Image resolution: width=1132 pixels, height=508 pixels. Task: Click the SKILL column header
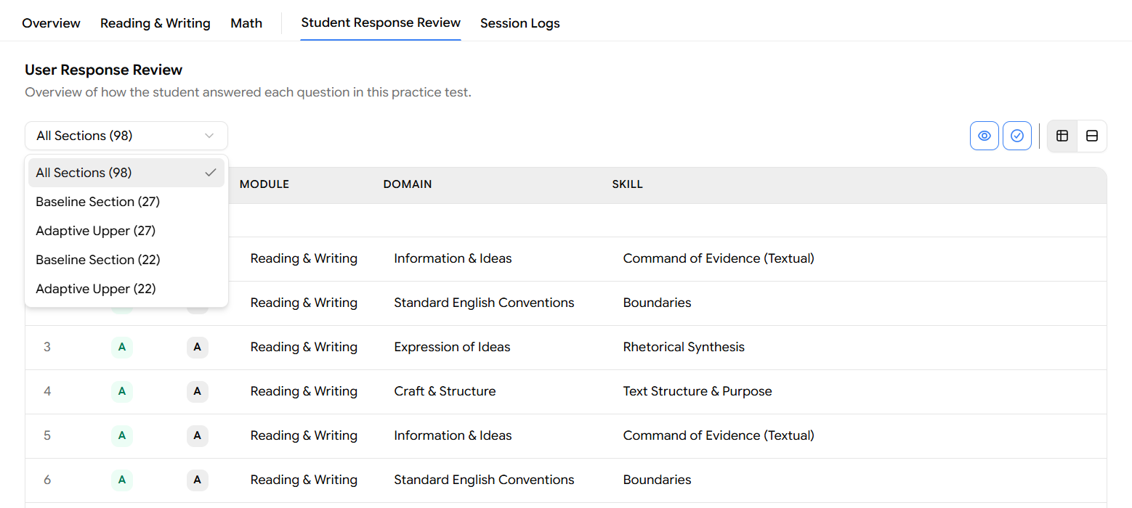[x=628, y=184]
